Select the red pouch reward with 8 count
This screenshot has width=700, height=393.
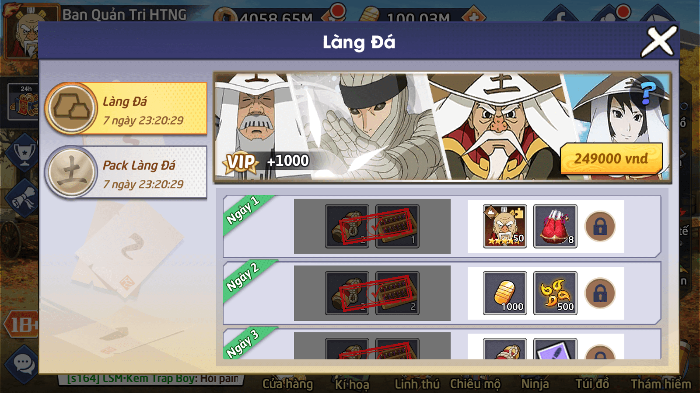click(555, 226)
